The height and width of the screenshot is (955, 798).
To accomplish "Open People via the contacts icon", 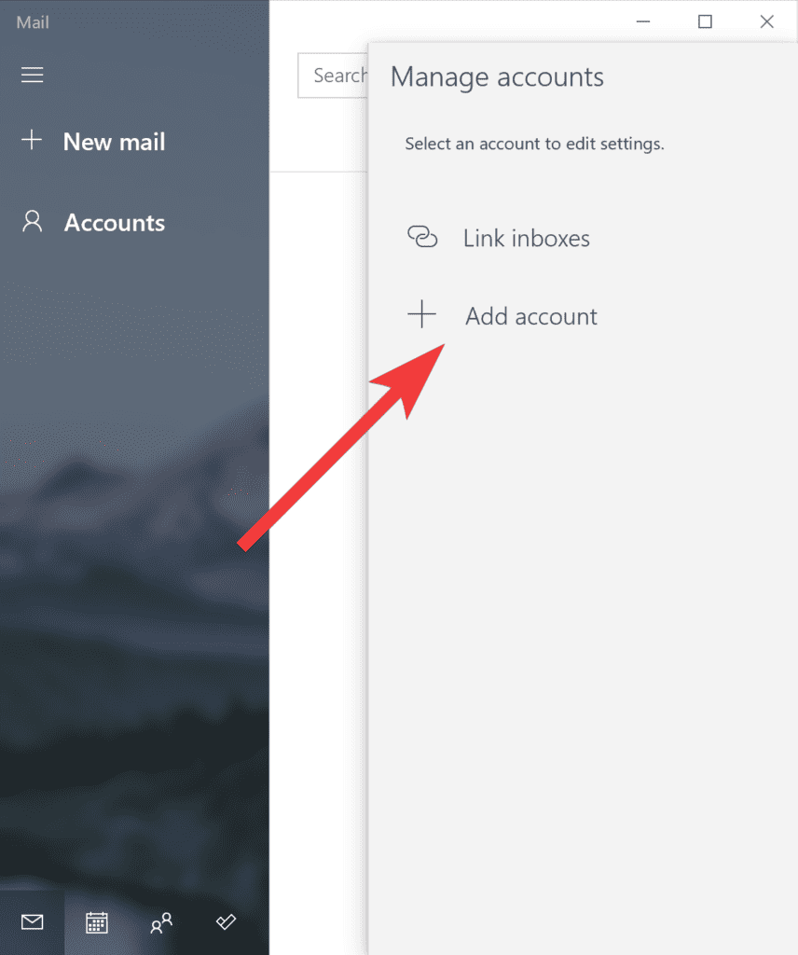I will [x=160, y=921].
